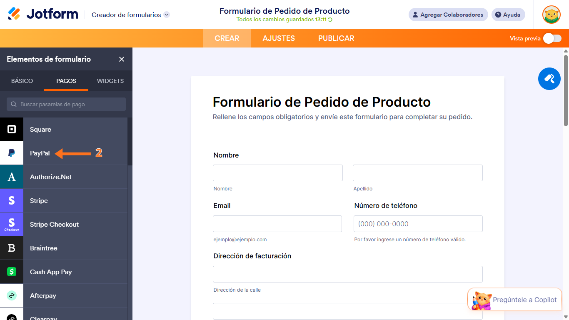Open the Creador de formularios dropdown
This screenshot has height=320, width=569.
point(130,14)
